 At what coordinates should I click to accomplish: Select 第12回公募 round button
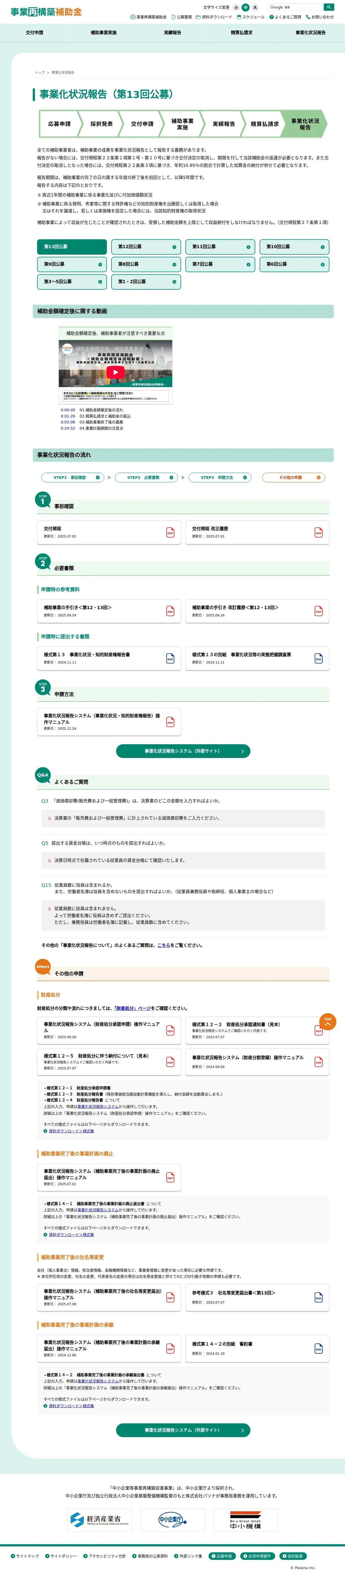[146, 247]
